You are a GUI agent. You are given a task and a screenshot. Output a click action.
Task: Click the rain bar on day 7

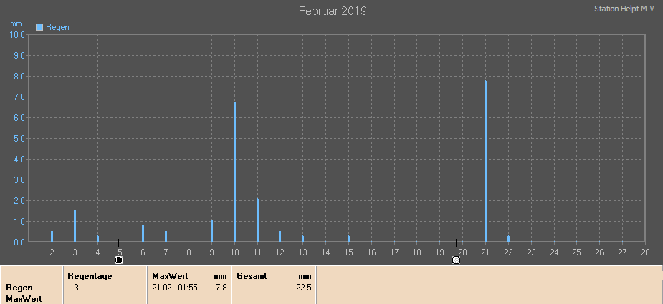[x=166, y=237]
